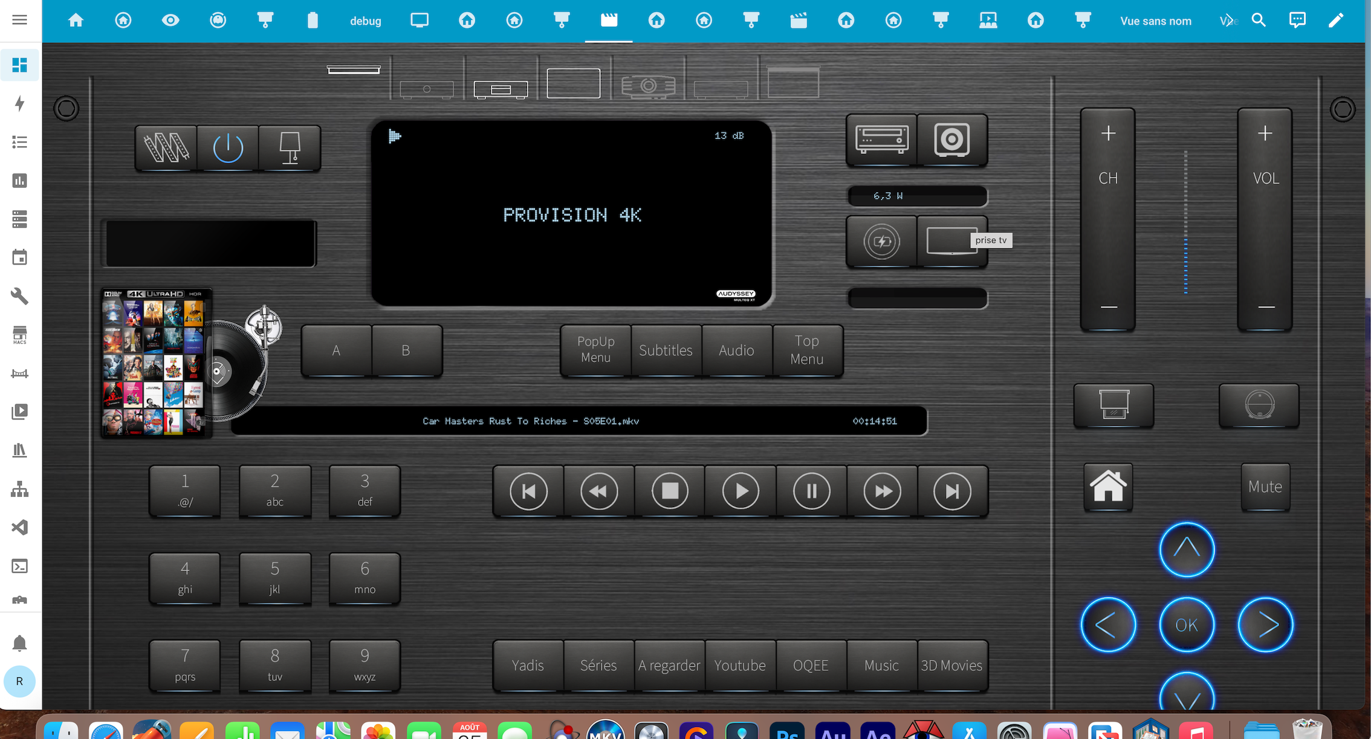Image resolution: width=1371 pixels, height=739 pixels.
Task: Increase volume with VOL plus
Action: 1265,134
